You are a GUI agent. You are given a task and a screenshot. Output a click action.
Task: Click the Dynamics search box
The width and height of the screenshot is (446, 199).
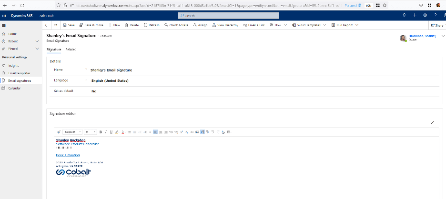tap(228, 16)
